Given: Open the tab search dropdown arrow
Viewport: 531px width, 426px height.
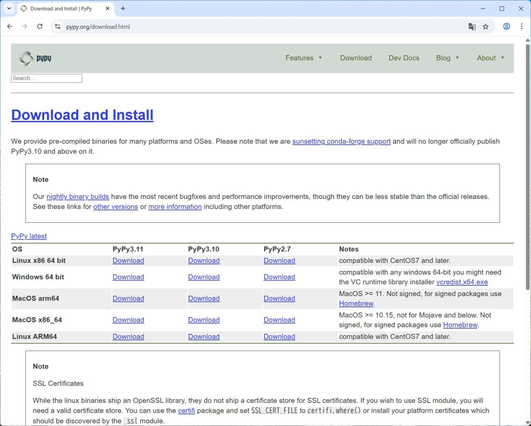Looking at the screenshot, I should click(9, 9).
